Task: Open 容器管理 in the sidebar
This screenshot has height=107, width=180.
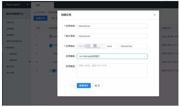Action: 10,35
